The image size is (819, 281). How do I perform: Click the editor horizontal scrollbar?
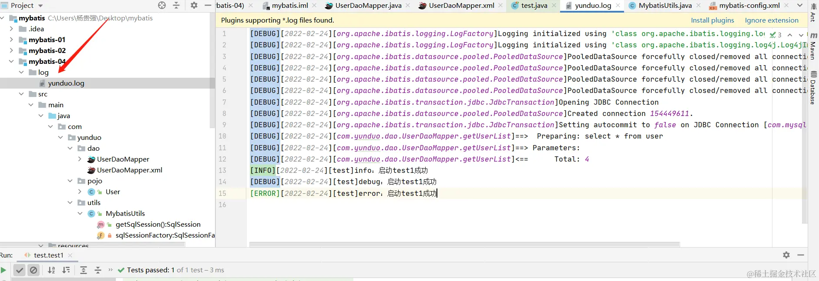(x=464, y=245)
